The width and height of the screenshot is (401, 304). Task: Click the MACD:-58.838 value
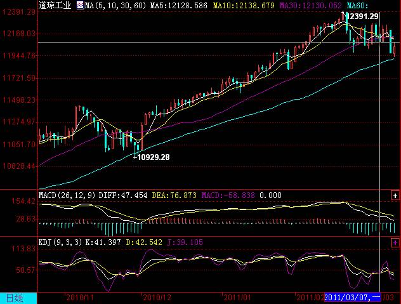click(228, 195)
